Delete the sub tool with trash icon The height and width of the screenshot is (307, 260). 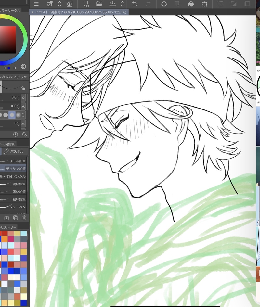24,218
